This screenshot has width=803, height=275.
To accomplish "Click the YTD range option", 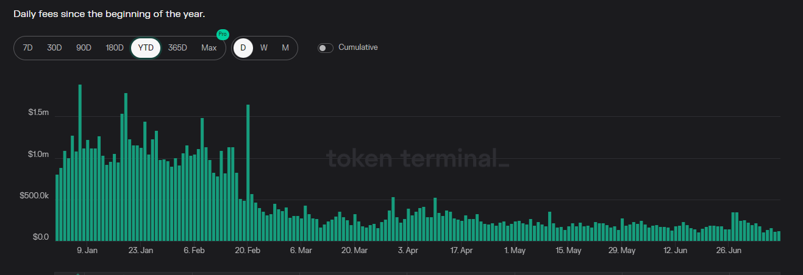I will 146,48.
